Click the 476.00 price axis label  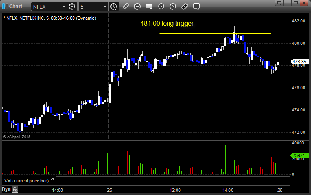click(x=298, y=88)
